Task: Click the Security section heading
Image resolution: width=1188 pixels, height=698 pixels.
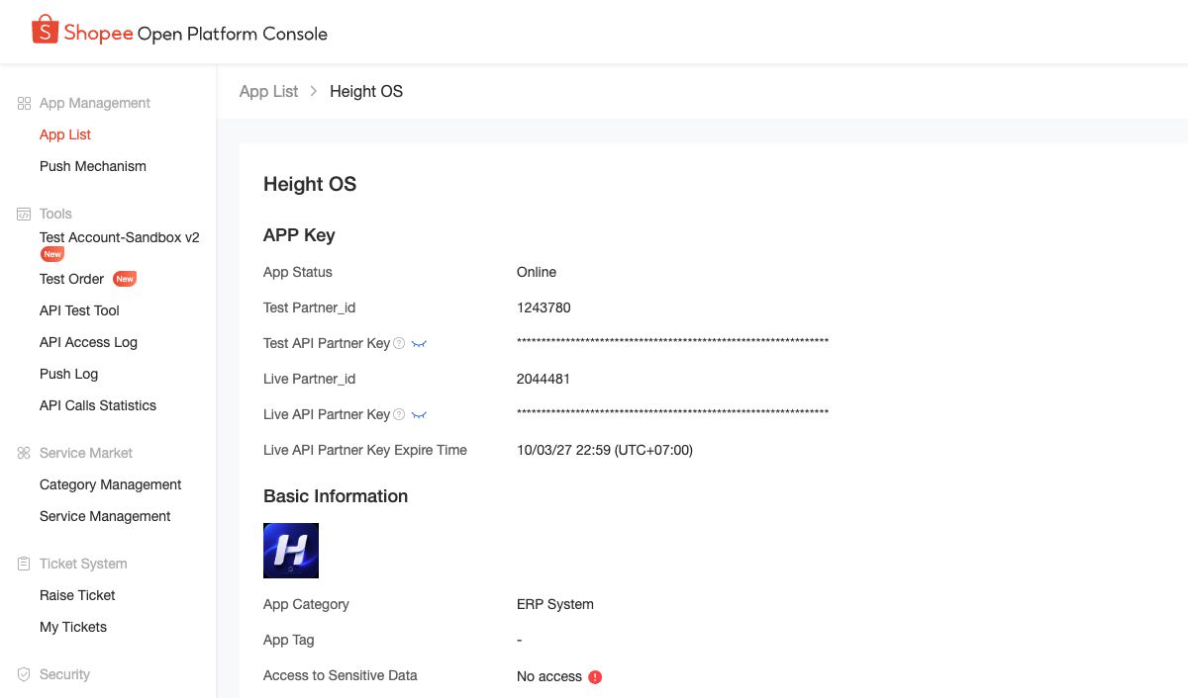Action: pos(64,674)
